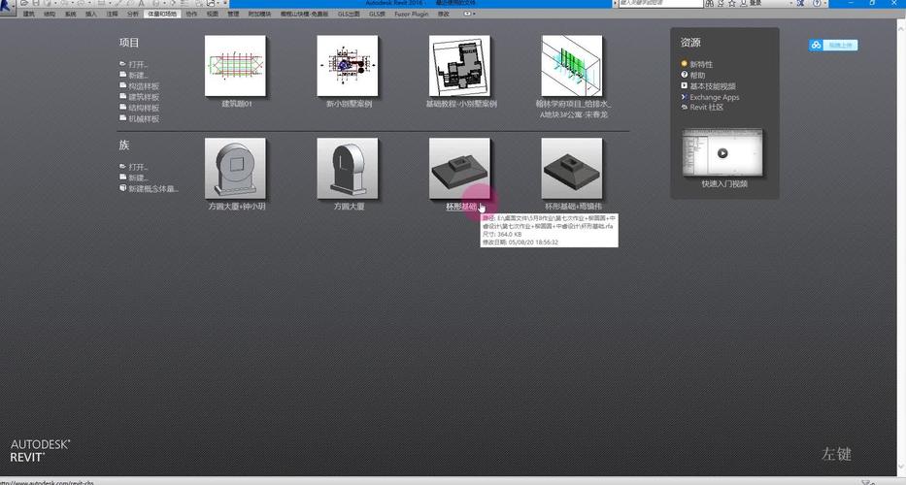Open the 杯形基础+范锦伟 family thumbnail
The image size is (906, 485).
[x=571, y=168]
